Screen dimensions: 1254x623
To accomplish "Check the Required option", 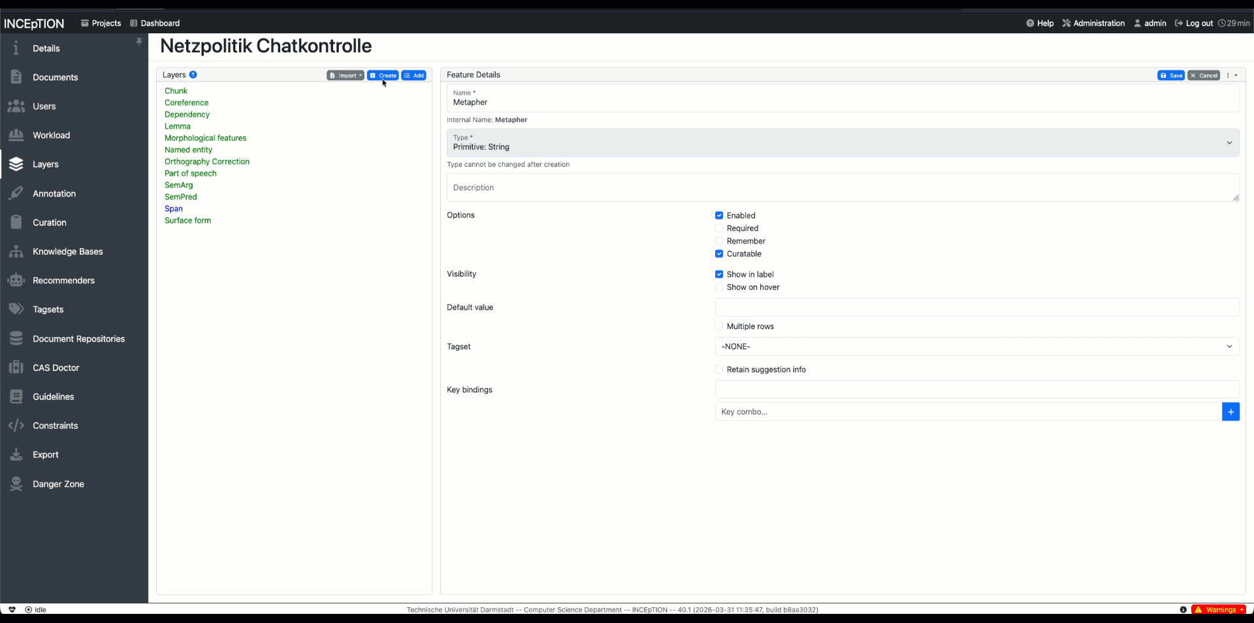I will click(719, 229).
